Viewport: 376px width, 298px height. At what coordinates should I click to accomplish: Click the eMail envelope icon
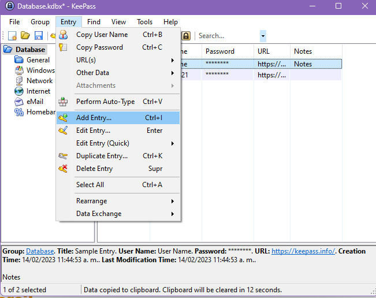click(x=19, y=102)
